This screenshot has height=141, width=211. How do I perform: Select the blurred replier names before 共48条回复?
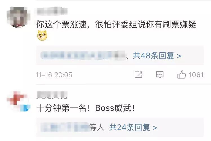click(83, 55)
